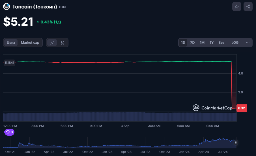
Task: Click the $5.21 price text
Action: click(18, 22)
